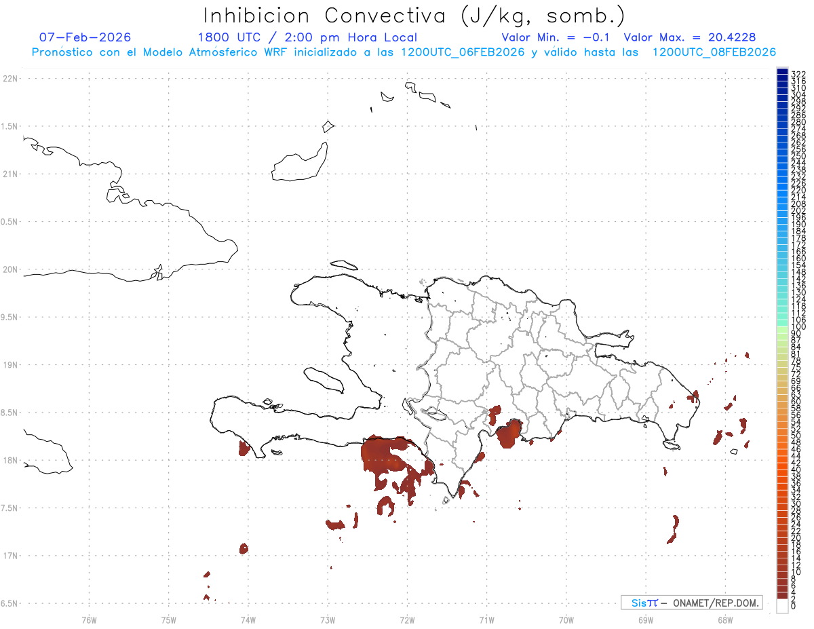Click valid-until time '1200UTC_08FEB2026'
The image size is (814, 629).
point(714,52)
